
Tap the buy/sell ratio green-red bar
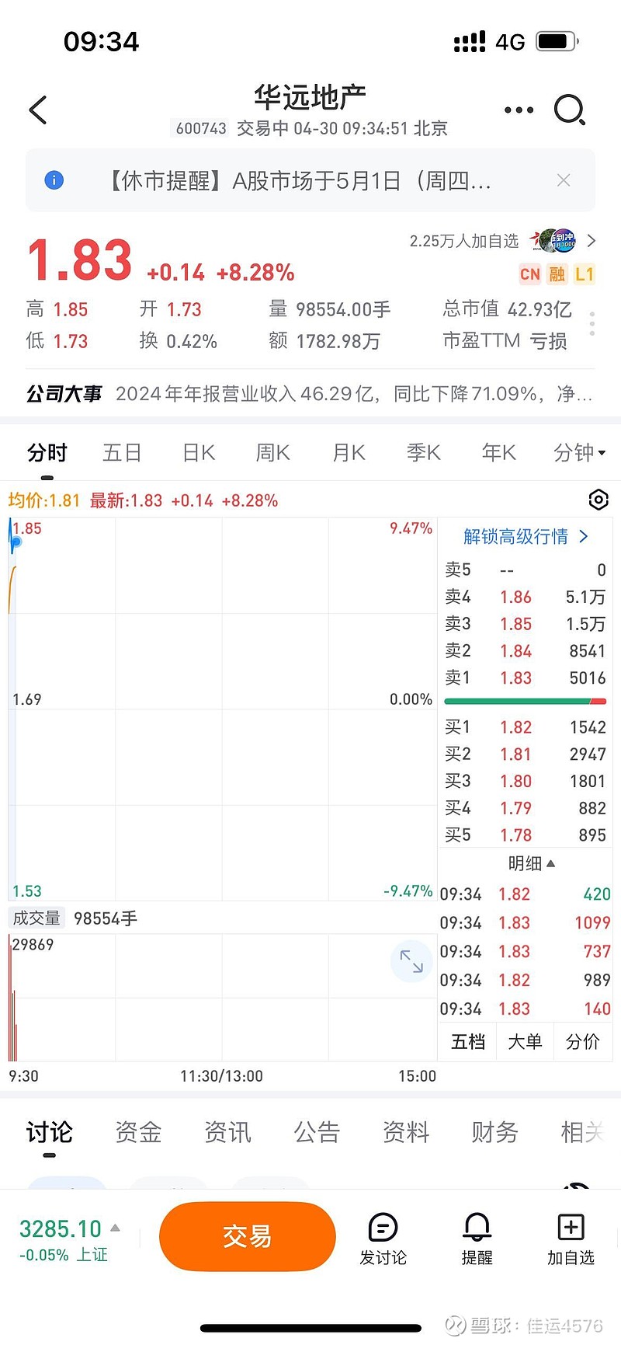tap(525, 702)
